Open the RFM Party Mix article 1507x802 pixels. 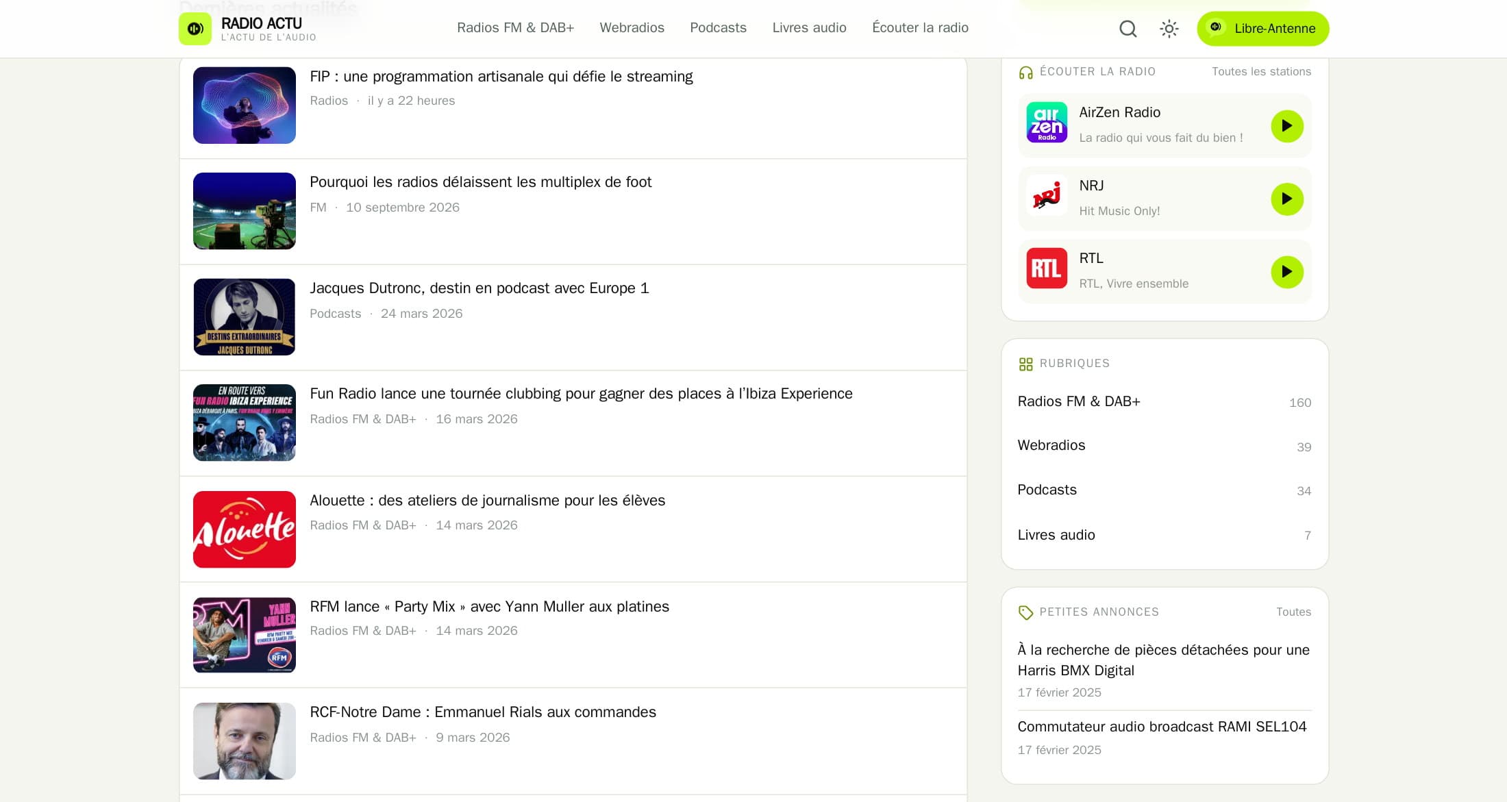[x=489, y=607]
